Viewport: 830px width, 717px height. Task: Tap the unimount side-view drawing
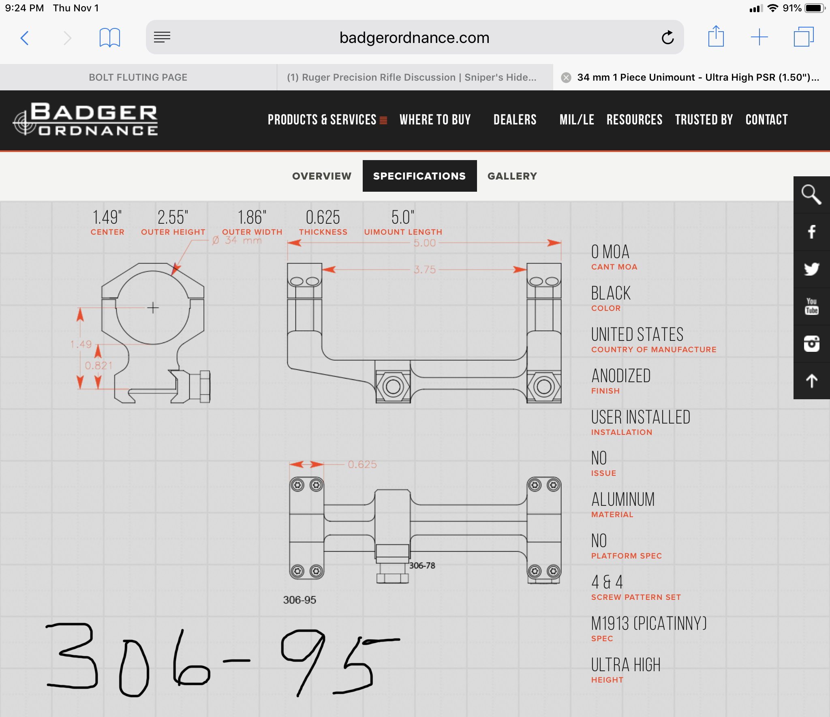click(x=424, y=333)
